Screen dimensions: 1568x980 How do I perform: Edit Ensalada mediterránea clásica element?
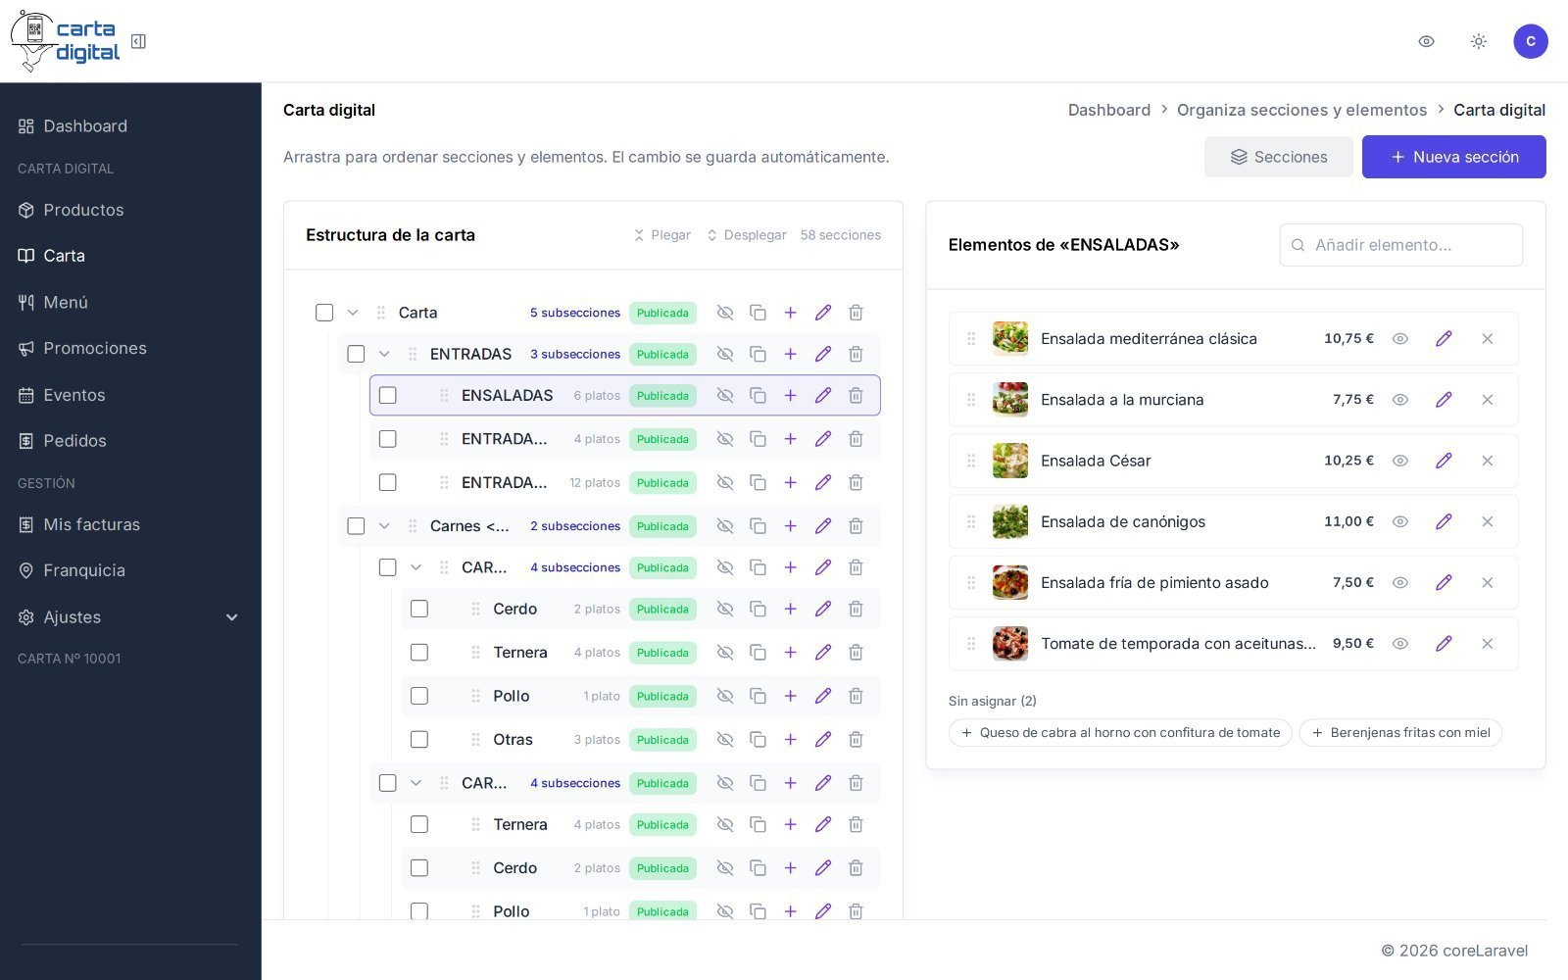(x=1444, y=339)
